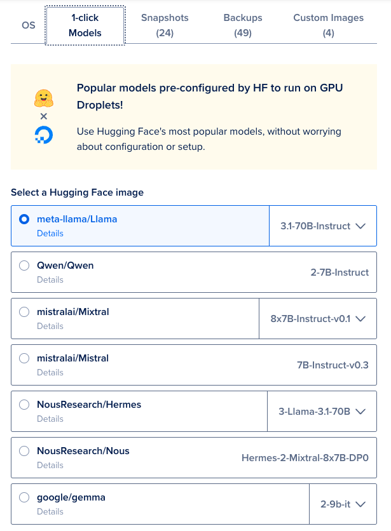This screenshot has height=531, width=391.
Task: Go to the Backups (49) tab
Action: point(243,25)
